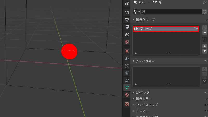Expand the ノーマル panel
This screenshot has height=117, width=208.
pyautogui.click(x=133, y=111)
